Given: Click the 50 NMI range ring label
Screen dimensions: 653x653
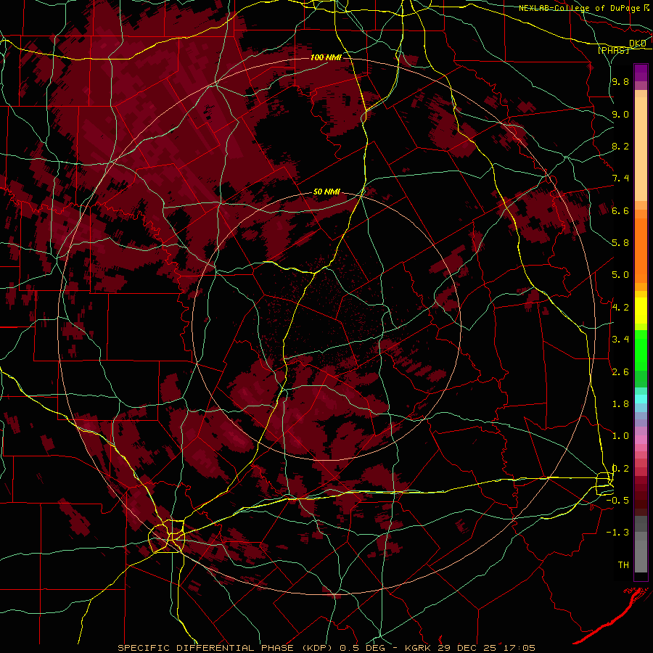Looking at the screenshot, I should 326,192.
